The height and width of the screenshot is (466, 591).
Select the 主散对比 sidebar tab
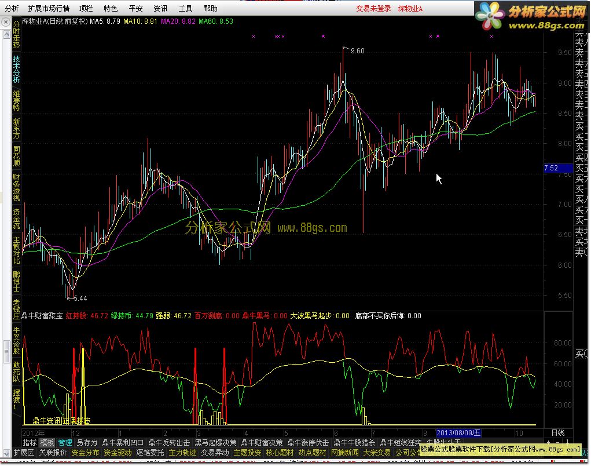coord(16,250)
